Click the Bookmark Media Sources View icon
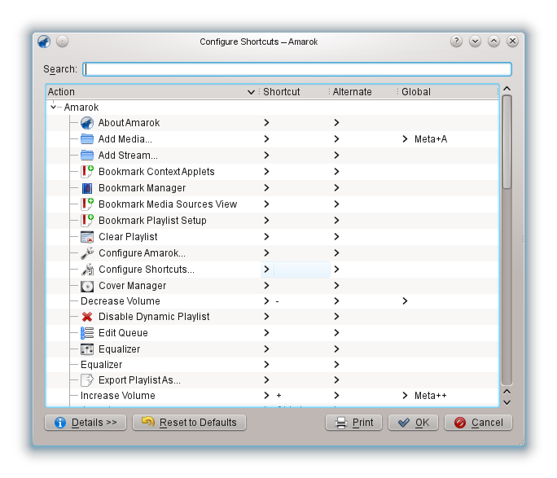Image resolution: width=557 pixels, height=478 pixels. [x=87, y=204]
